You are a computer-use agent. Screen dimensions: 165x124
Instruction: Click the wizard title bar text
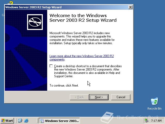click(34, 7)
